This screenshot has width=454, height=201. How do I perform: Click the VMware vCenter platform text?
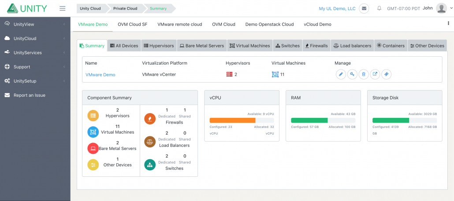click(x=159, y=74)
